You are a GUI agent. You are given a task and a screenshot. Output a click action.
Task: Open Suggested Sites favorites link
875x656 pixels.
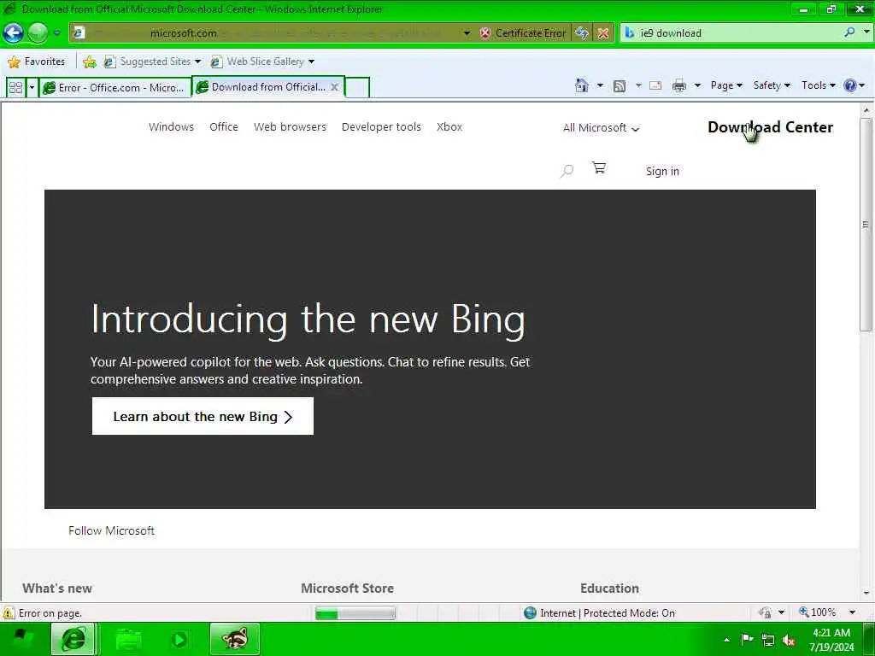pyautogui.click(x=152, y=61)
